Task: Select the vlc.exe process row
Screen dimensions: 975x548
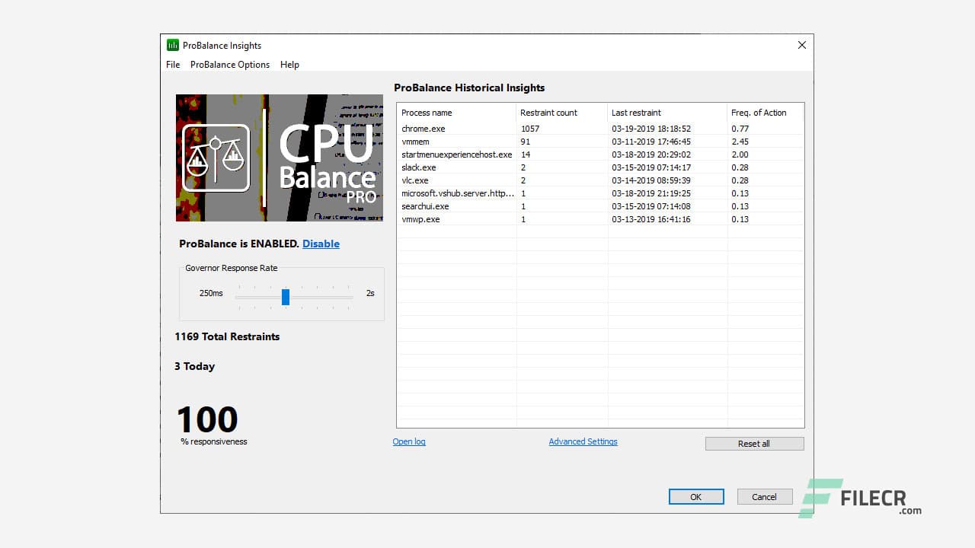Action: click(x=457, y=180)
